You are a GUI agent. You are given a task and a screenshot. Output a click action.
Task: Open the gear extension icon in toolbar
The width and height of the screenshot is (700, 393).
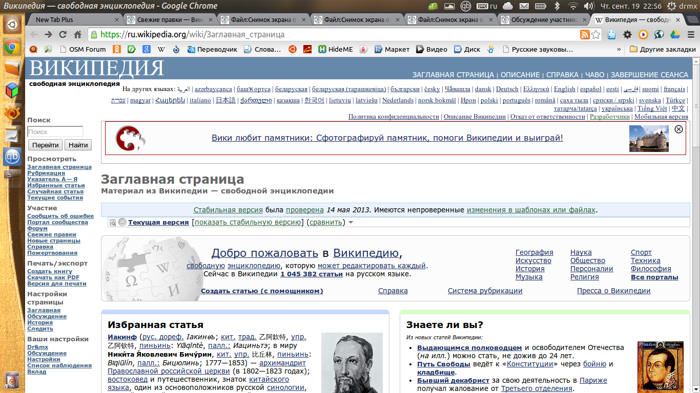pos(627,35)
